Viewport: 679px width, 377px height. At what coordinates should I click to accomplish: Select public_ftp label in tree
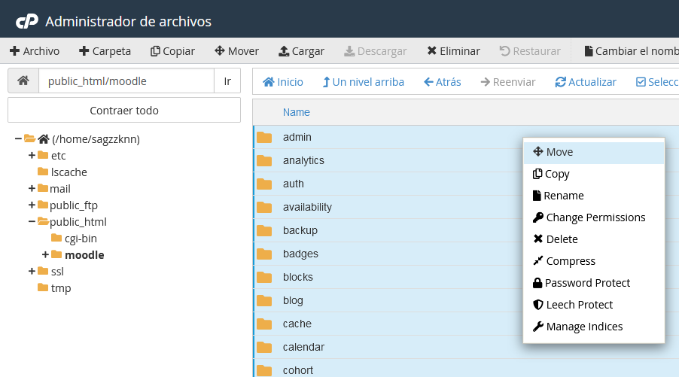pos(74,205)
